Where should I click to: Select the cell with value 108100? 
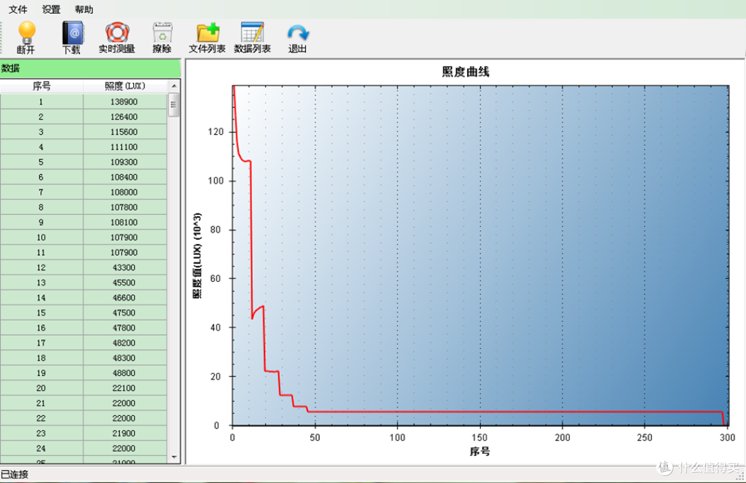point(124,222)
